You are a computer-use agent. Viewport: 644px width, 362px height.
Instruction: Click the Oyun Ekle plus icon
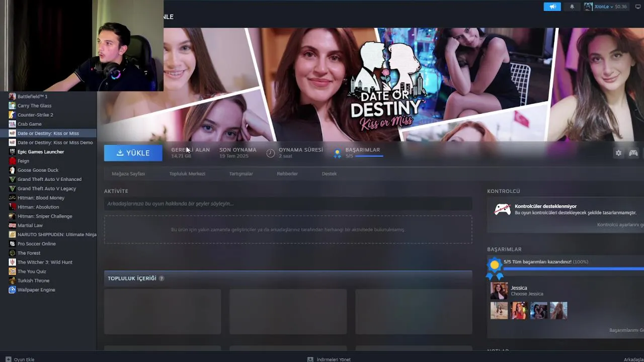coord(8,359)
